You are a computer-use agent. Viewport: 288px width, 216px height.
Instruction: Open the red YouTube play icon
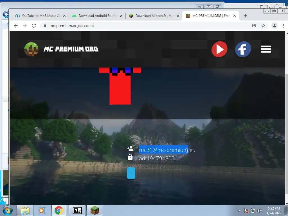219,49
